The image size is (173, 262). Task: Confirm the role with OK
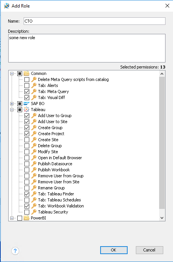tap(114, 250)
